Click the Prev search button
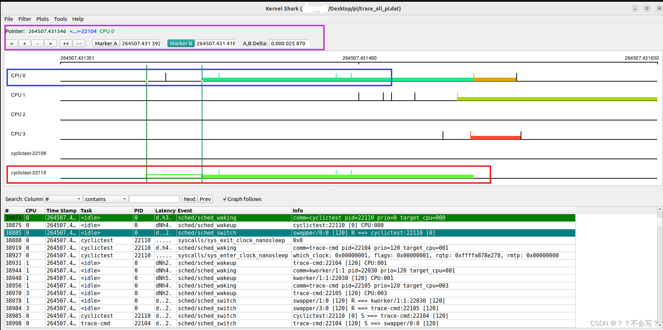This screenshot has width=663, height=330. [x=205, y=199]
